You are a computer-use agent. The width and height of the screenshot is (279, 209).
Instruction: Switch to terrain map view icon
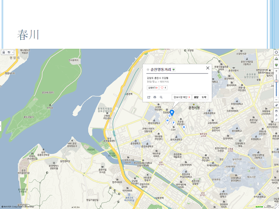tap(276, 58)
